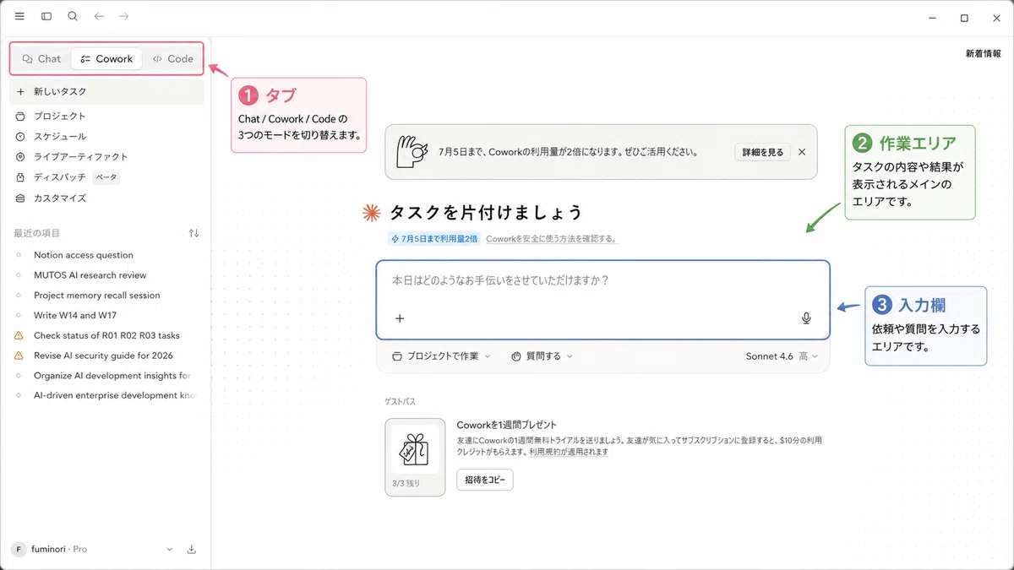Switch to the Code tab
This screenshot has height=570, width=1014.
173,59
